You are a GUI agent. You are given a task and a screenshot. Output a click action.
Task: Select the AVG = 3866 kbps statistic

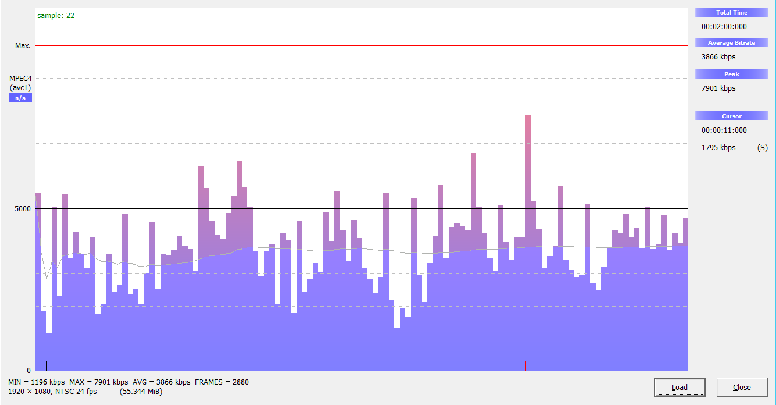(x=162, y=382)
